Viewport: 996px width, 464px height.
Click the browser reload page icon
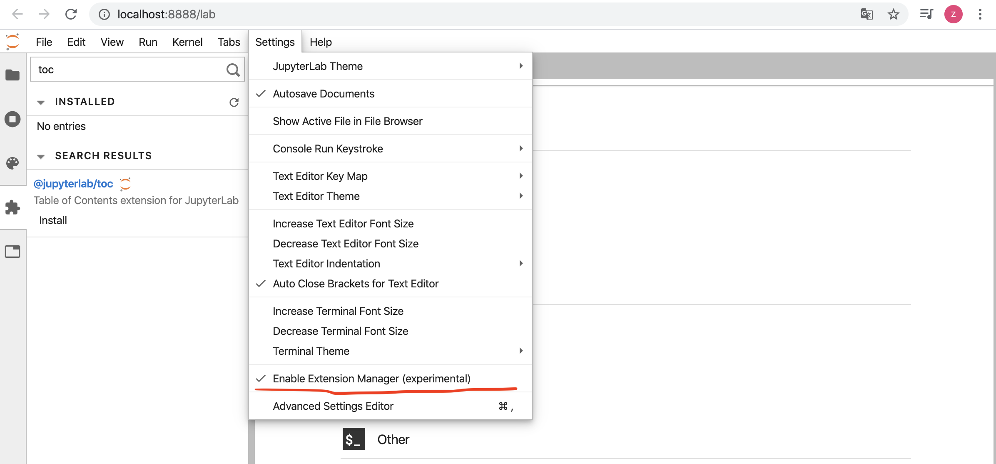(71, 15)
